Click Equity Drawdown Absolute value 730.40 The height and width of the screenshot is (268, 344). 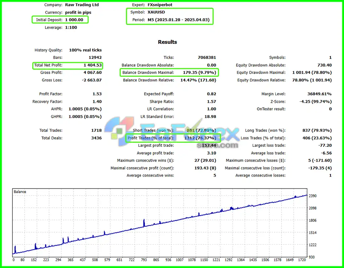coord(325,65)
